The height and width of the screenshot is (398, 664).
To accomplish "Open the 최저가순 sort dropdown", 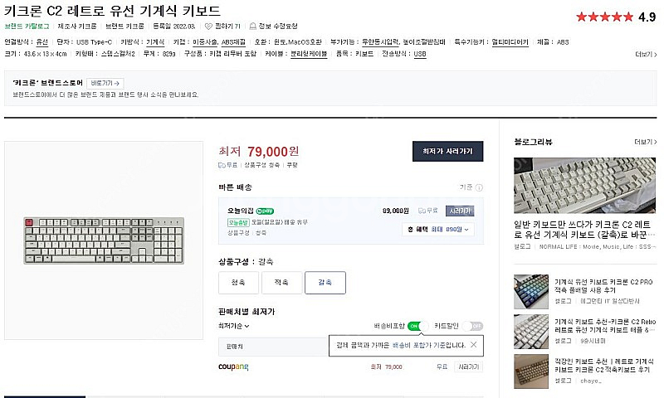I will click(x=234, y=326).
